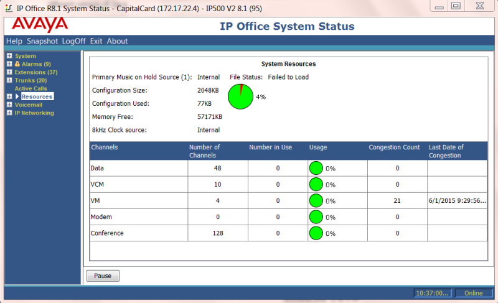Click the 10:37:00 time in status bar
498x303 pixels.
(x=433, y=293)
